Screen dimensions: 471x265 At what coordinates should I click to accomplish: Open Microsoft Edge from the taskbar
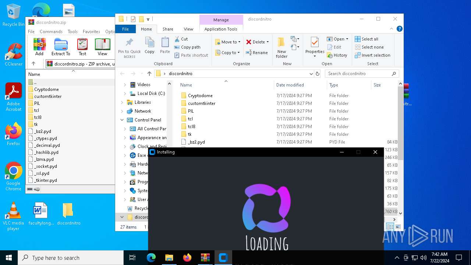click(151, 258)
